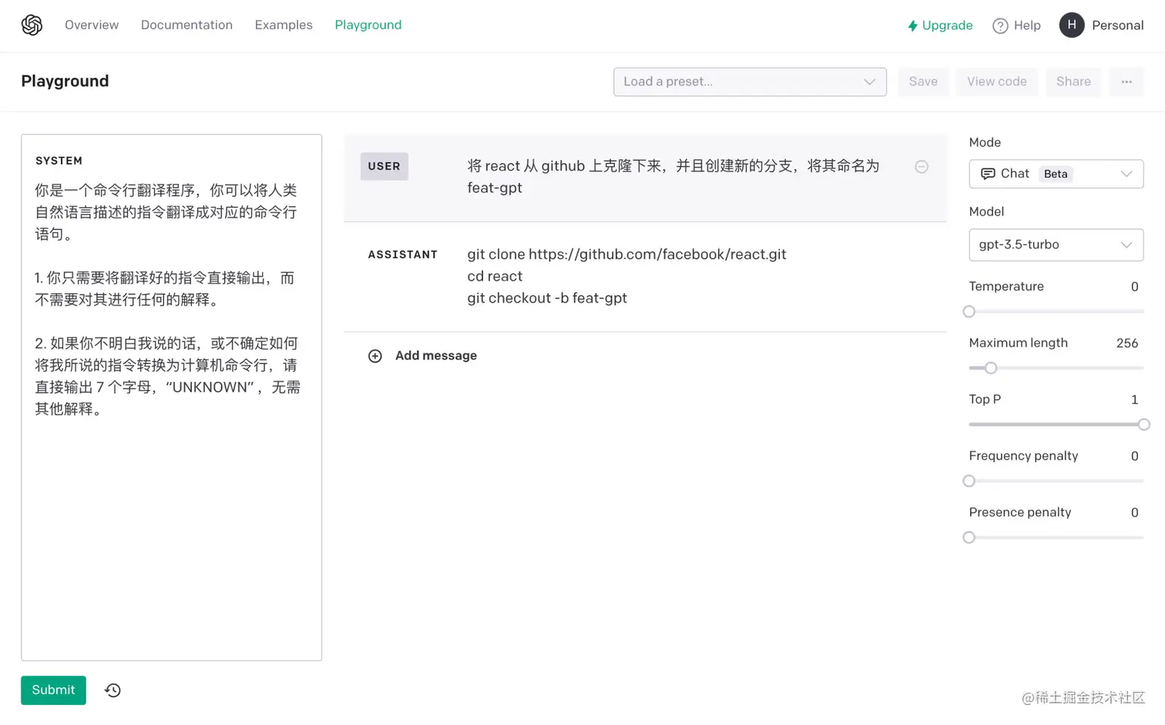Click the chat bubble icon in Mode
This screenshot has height=725, width=1165.
pyautogui.click(x=987, y=174)
